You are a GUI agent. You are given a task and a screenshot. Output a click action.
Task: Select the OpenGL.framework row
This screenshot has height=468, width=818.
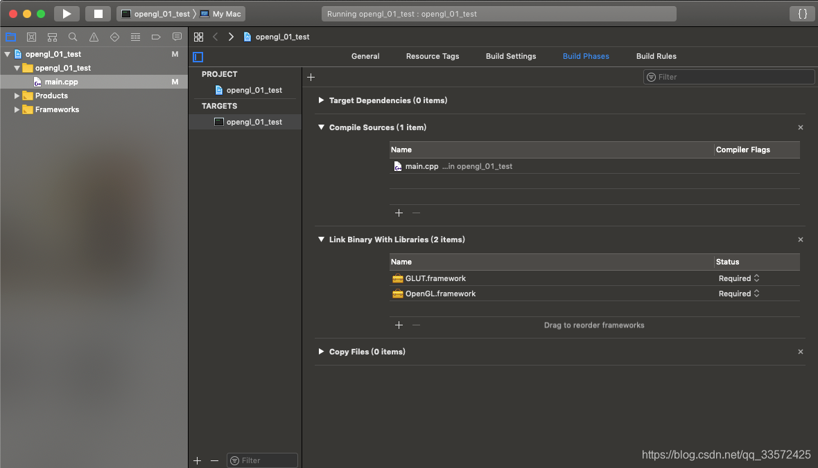[x=595, y=294]
